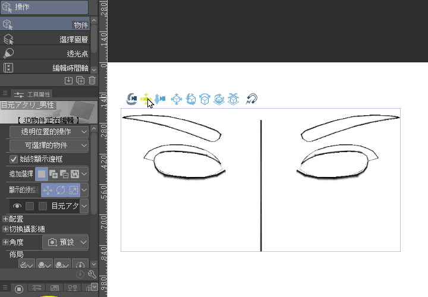Select the 物件 (Object) sub tool
428x297 pixels.
tap(45, 24)
